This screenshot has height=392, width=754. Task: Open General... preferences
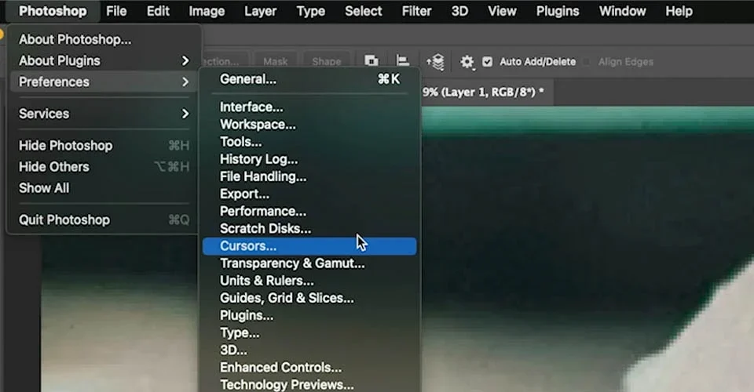(x=309, y=79)
